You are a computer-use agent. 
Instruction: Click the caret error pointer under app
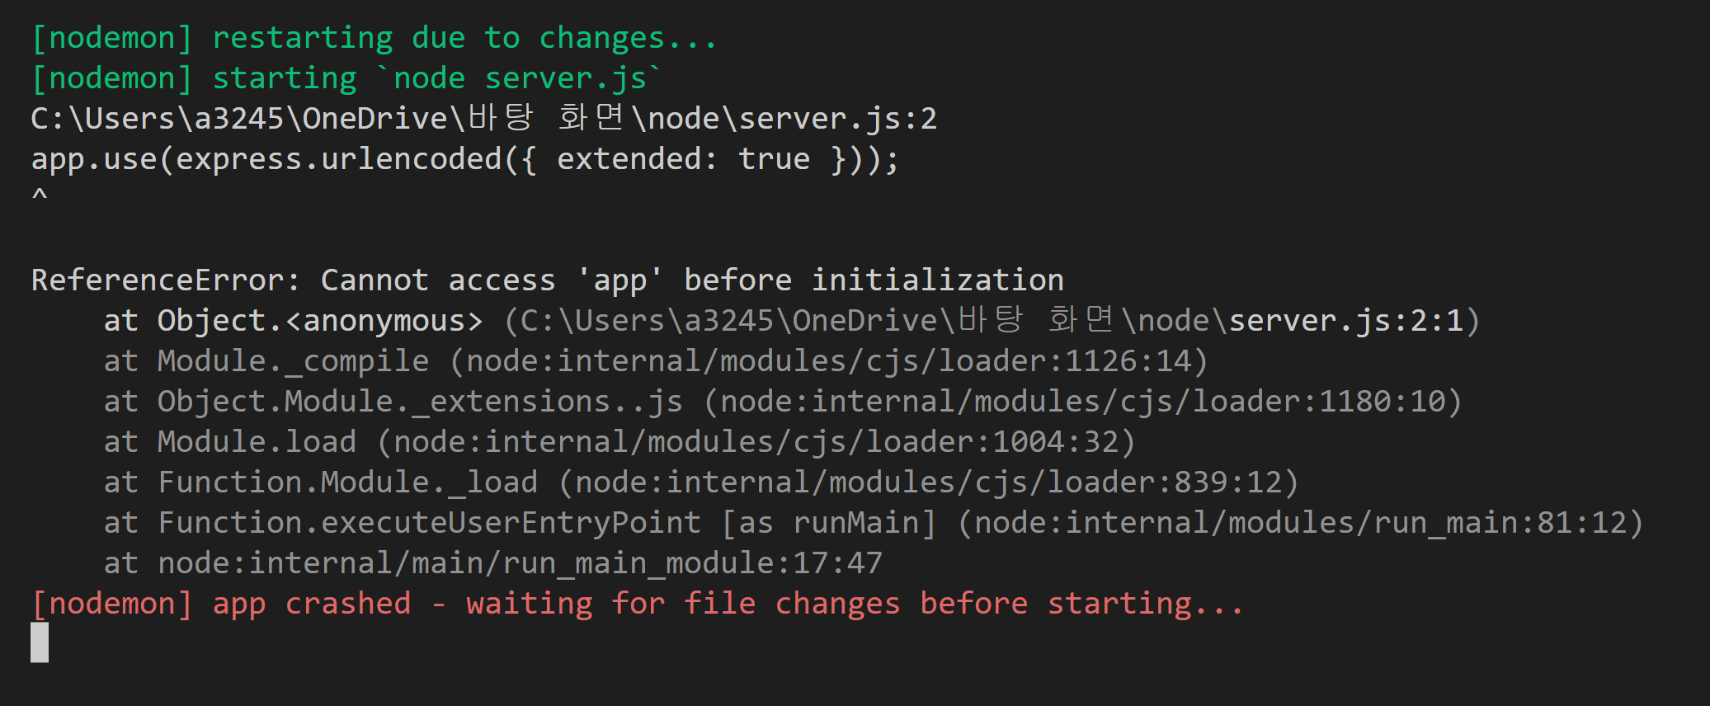point(40,196)
